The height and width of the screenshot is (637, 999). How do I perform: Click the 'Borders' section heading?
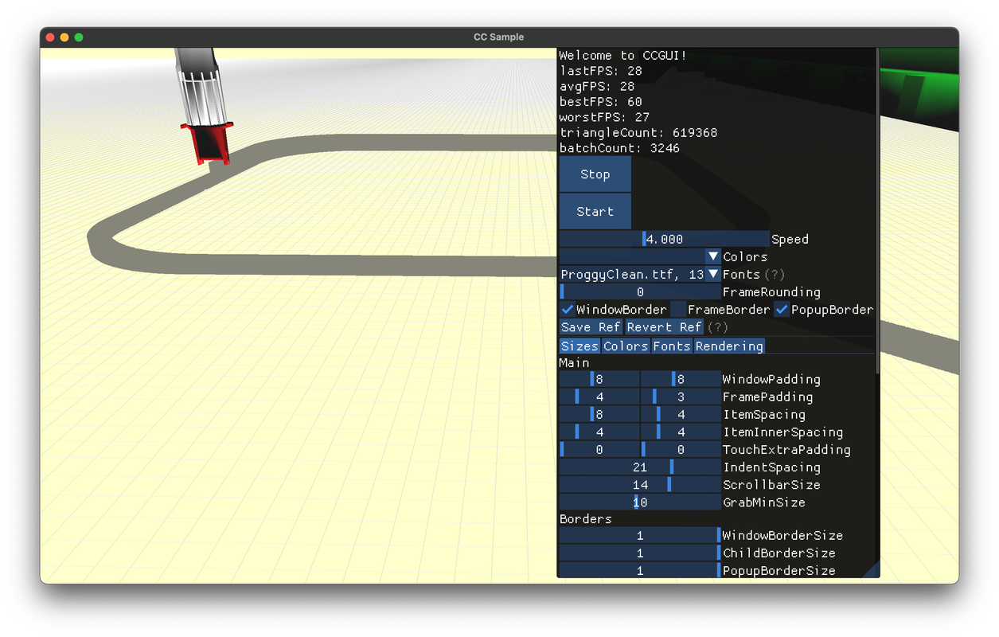click(x=586, y=518)
